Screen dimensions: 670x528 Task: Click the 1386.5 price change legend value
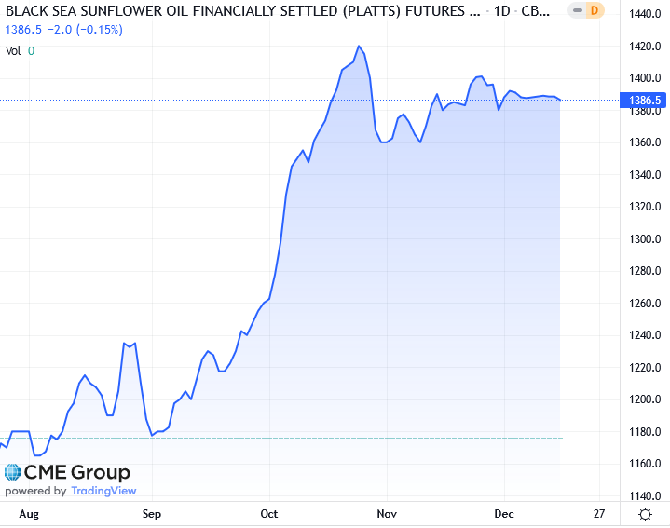coord(24,30)
